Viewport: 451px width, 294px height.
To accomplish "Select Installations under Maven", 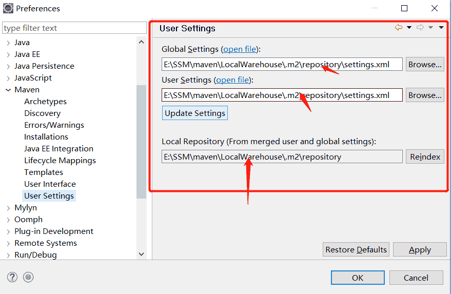I will pyautogui.click(x=46, y=137).
